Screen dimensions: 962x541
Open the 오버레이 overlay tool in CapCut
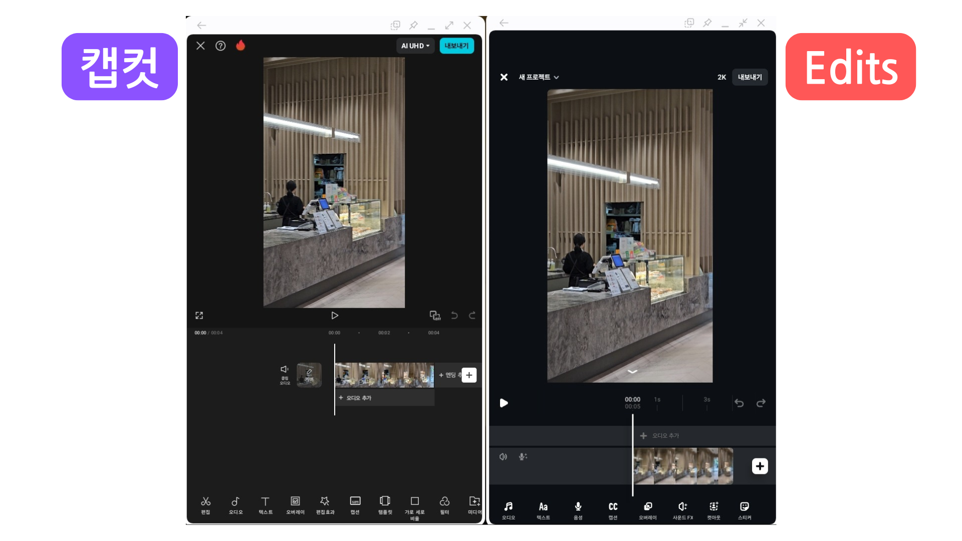pos(295,505)
